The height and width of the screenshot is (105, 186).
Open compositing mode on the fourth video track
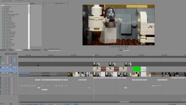coord(13,65)
